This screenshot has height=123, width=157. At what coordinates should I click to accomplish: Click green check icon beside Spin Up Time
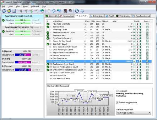click(48, 27)
